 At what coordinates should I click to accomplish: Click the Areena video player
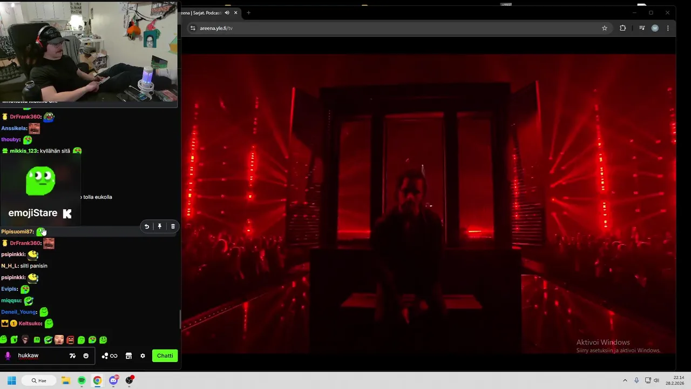click(x=428, y=204)
